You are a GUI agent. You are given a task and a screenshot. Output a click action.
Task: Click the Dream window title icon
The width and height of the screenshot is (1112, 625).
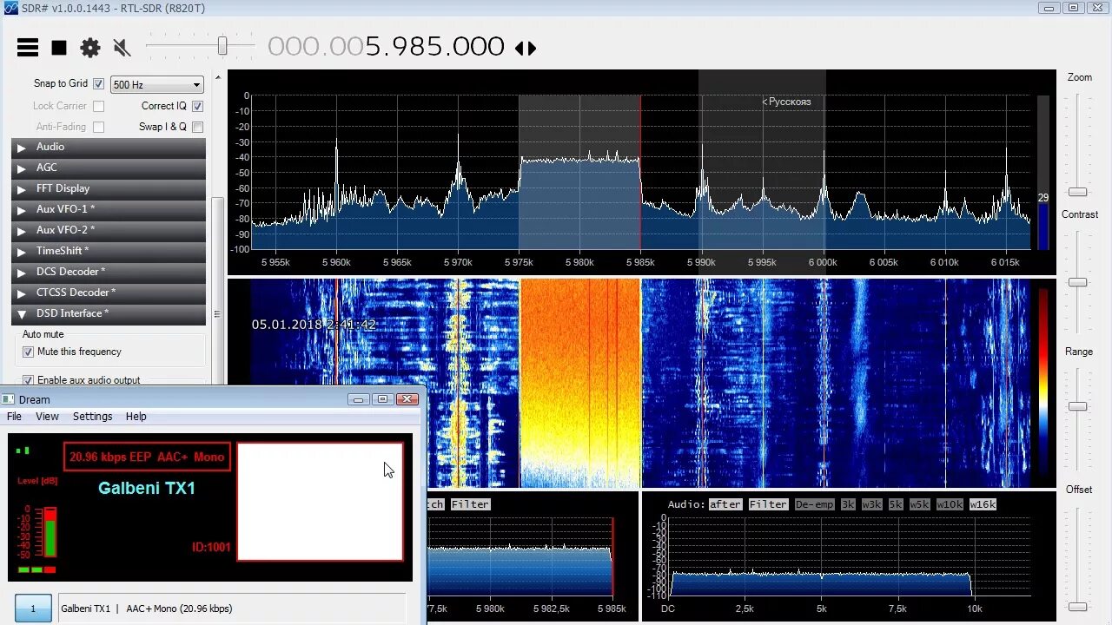[x=8, y=399]
